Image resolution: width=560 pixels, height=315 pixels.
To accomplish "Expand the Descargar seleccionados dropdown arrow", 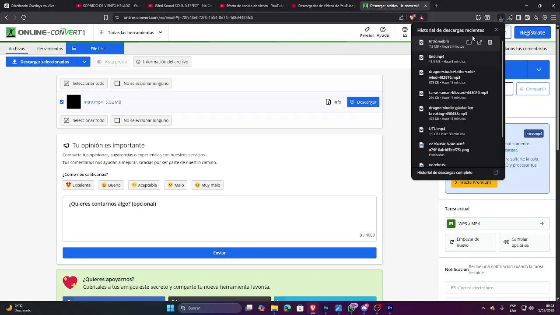I will [x=84, y=62].
